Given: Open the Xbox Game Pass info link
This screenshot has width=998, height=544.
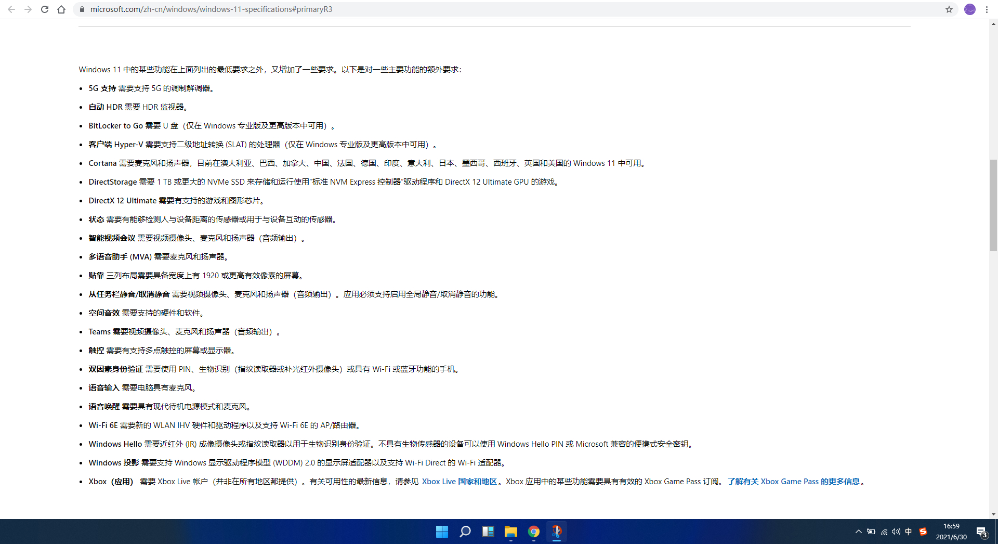Looking at the screenshot, I should [x=794, y=482].
